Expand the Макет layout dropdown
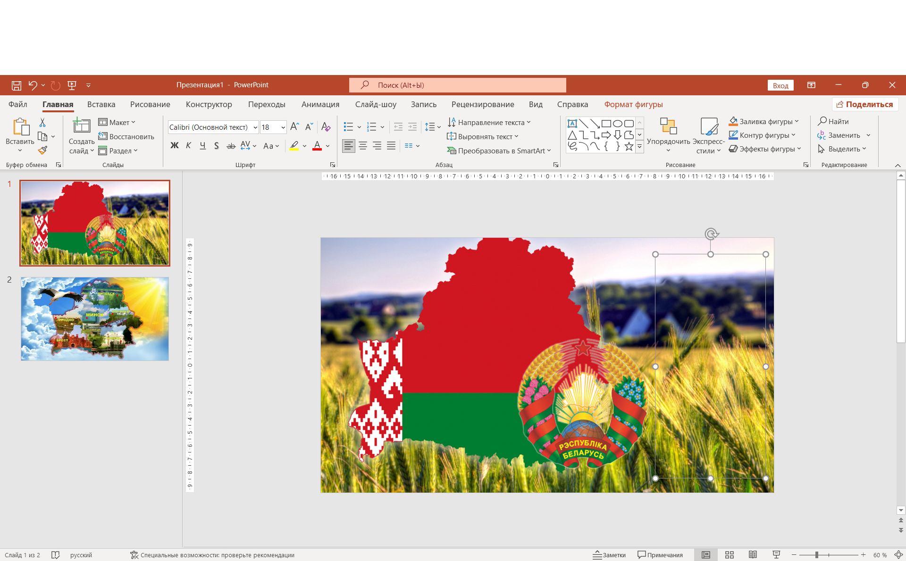 tap(117, 122)
